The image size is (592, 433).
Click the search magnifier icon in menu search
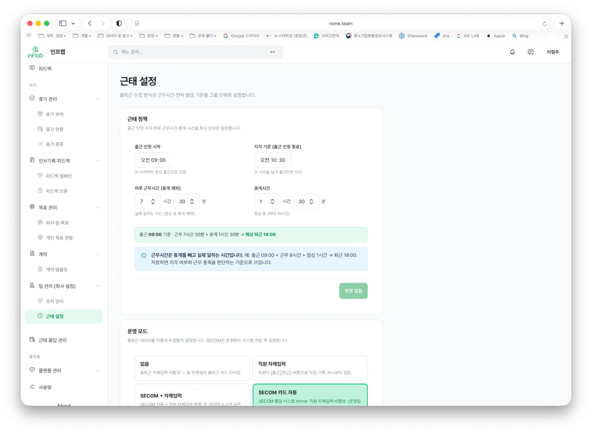116,52
